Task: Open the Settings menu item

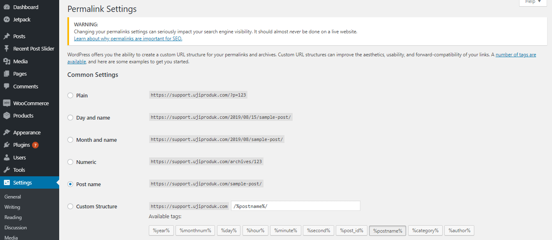Action: click(30, 182)
